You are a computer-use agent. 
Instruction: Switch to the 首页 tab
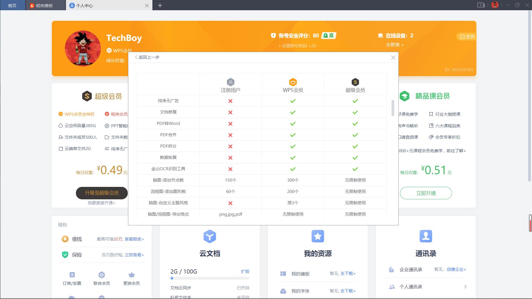point(12,5)
